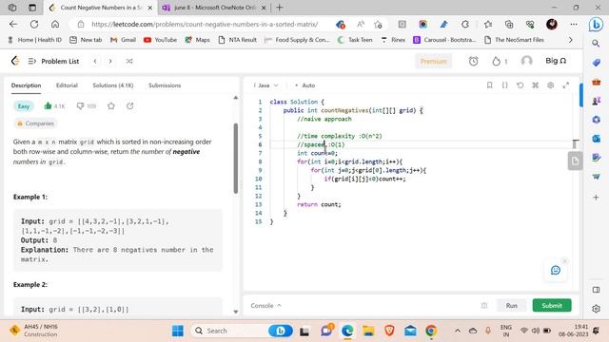Pick a random problem shuffle icon
The image size is (609, 342).
click(x=129, y=61)
